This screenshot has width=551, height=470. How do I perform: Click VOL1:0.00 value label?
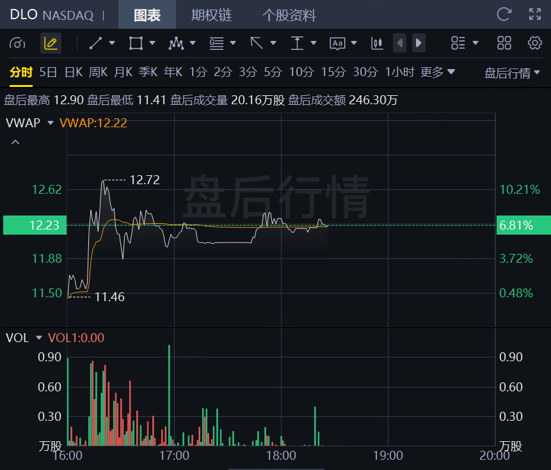coord(76,338)
